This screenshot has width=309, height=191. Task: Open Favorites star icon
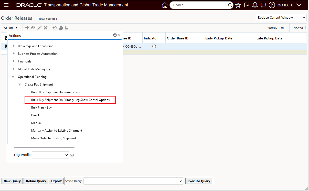coord(238,5)
